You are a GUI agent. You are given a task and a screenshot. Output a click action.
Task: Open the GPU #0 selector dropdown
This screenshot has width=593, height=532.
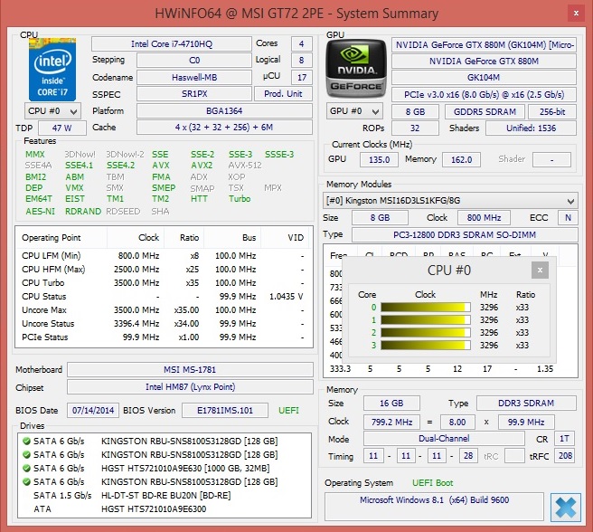pos(354,111)
